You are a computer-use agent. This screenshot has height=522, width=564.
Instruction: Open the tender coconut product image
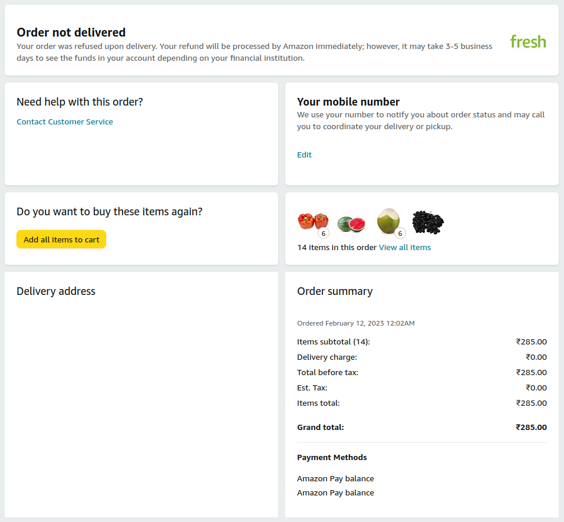click(387, 221)
